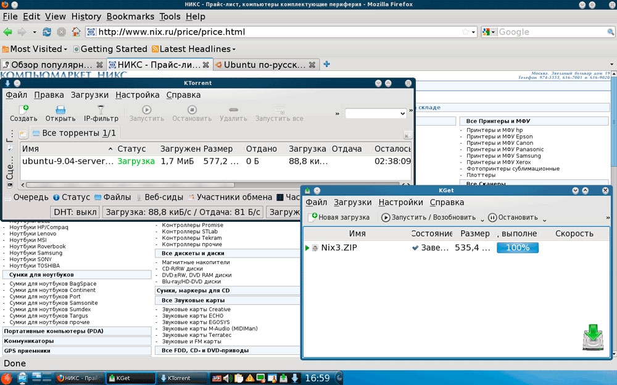Open the IP-фильтр tool in KTorrent

tap(101, 110)
